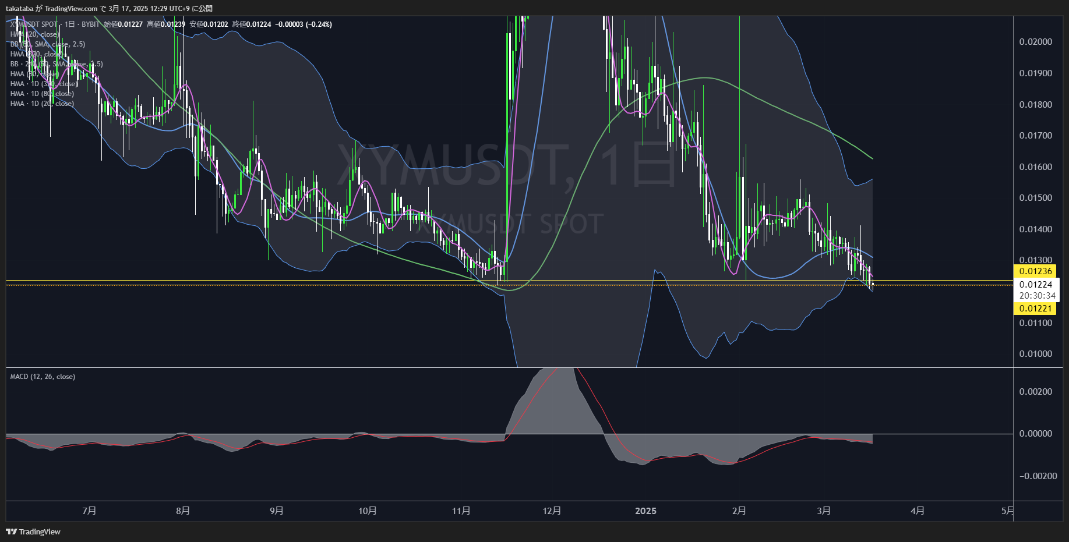The image size is (1069, 542).
Task: Click the 0.01300 price axis label
Action: click(x=1036, y=260)
